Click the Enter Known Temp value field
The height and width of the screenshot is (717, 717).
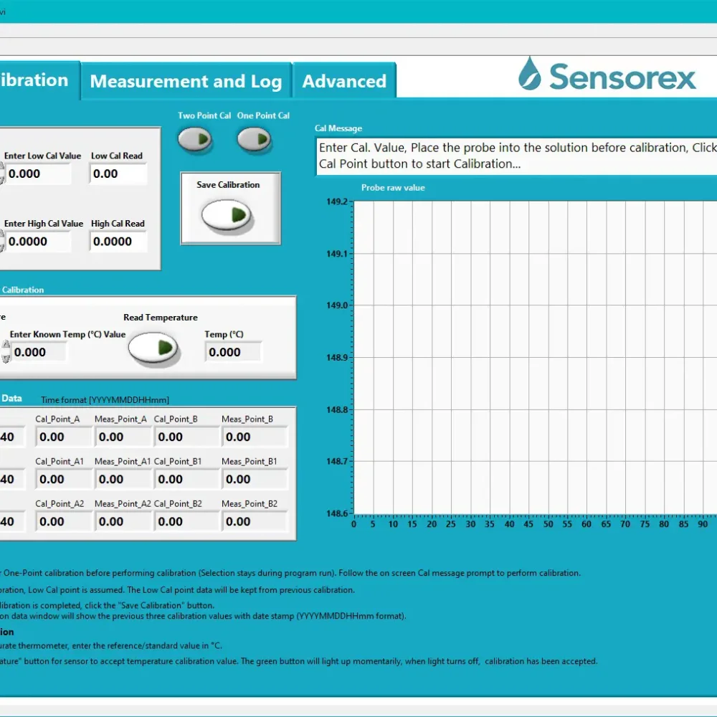(x=39, y=352)
